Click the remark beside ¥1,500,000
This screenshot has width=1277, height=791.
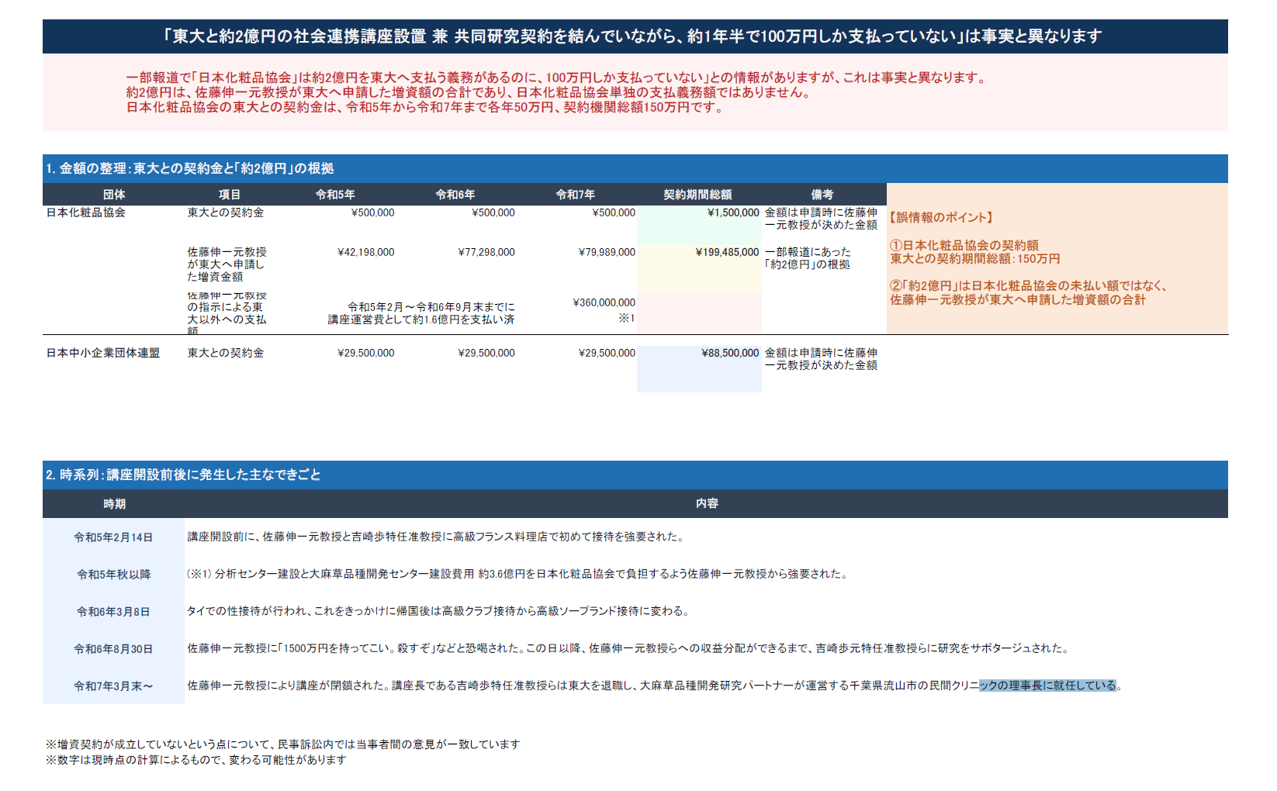(821, 219)
